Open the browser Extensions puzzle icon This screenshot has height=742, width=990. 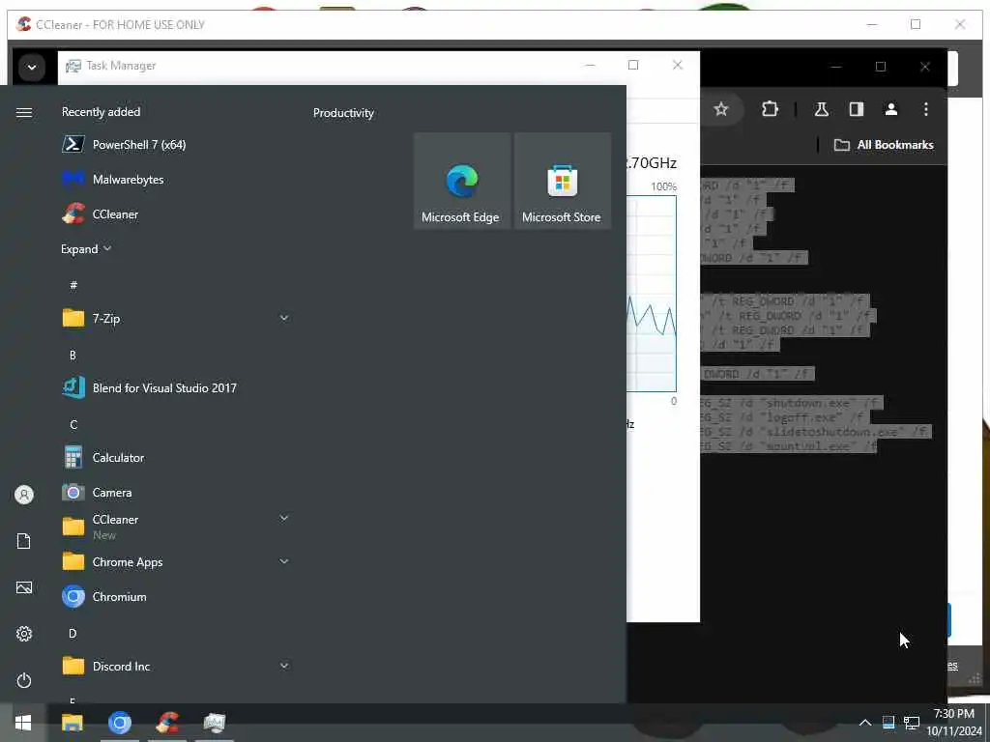click(x=770, y=109)
